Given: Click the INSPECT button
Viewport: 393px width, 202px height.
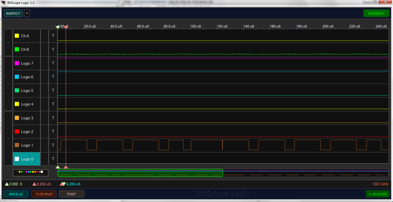Looking at the screenshot, I should pyautogui.click(x=13, y=13).
